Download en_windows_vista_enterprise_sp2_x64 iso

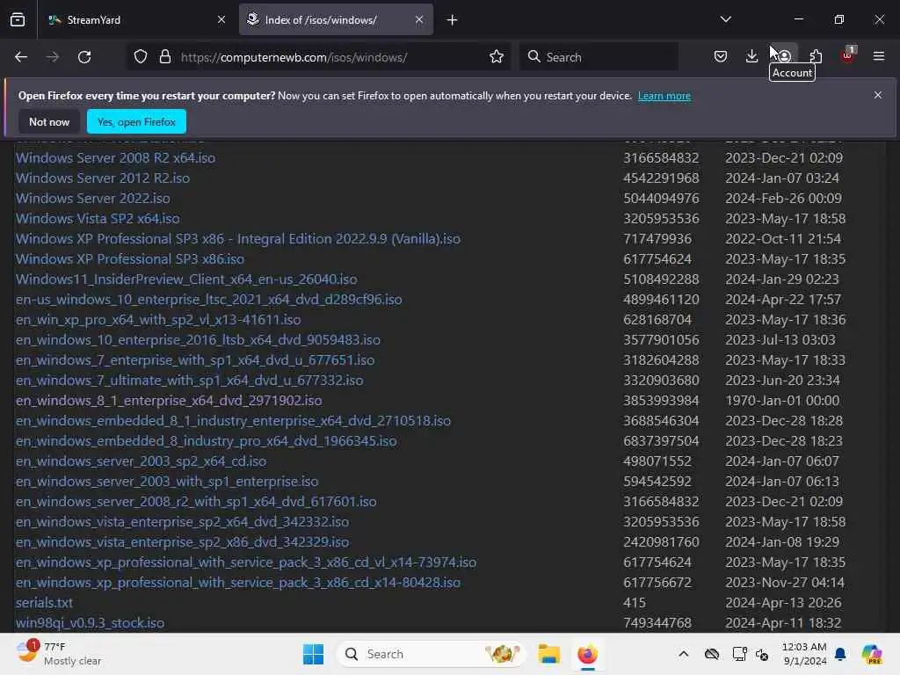pos(183,522)
